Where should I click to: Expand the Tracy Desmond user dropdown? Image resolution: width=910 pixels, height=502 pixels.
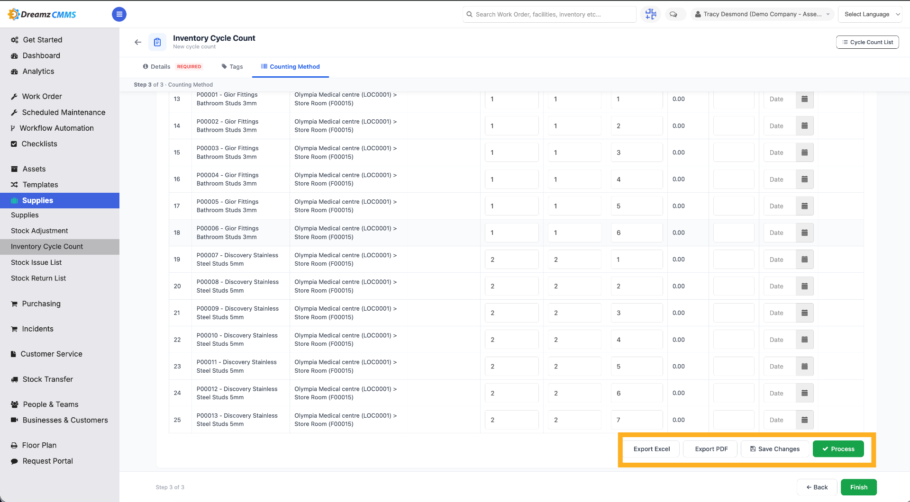(x=762, y=14)
